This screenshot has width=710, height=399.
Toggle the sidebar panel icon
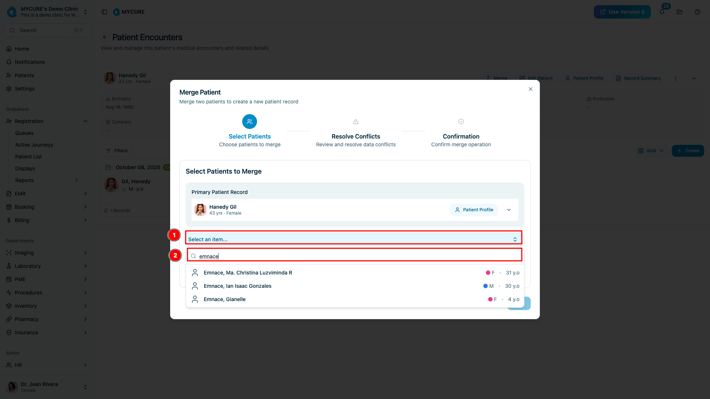coord(104,12)
